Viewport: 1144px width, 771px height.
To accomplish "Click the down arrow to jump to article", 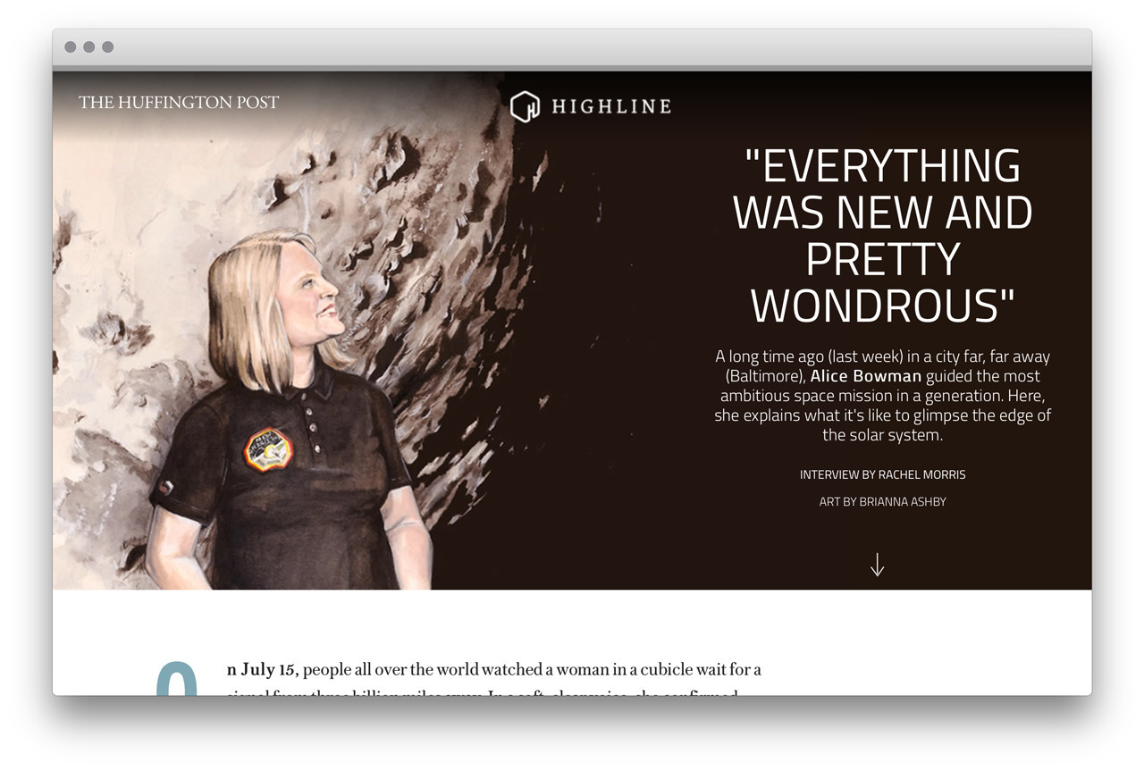I will (878, 564).
